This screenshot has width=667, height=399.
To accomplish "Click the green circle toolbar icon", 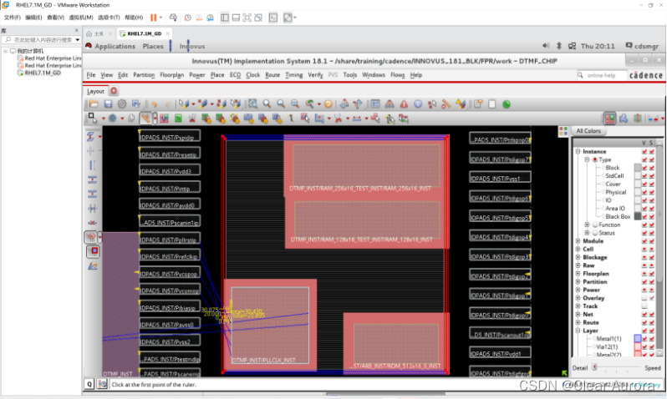I will coord(507,104).
